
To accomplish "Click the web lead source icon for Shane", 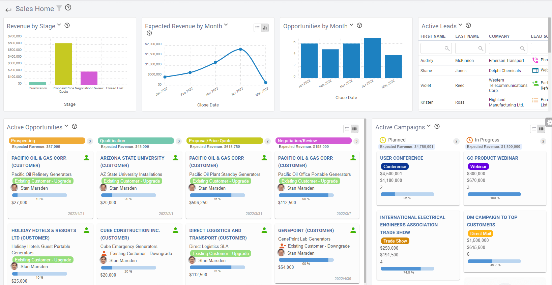I will pos(535,70).
